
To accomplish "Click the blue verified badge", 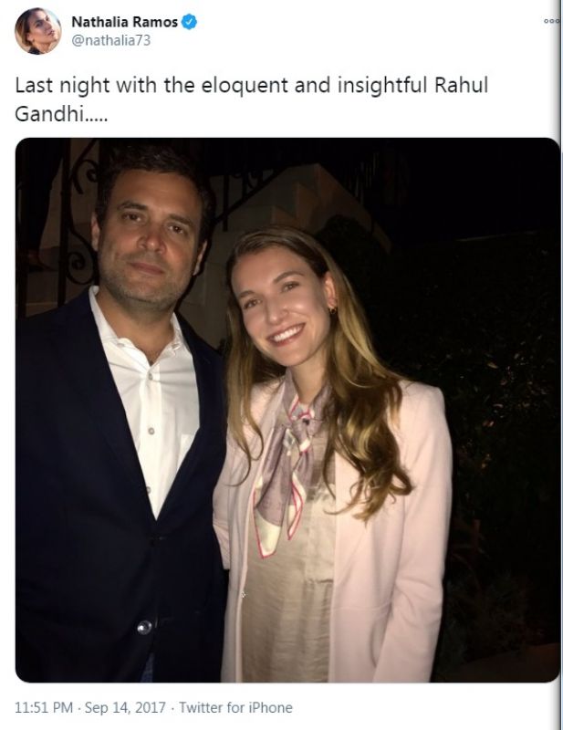I will point(193,22).
